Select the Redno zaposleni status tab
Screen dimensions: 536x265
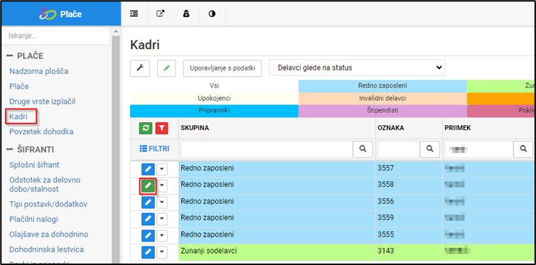[x=382, y=86]
